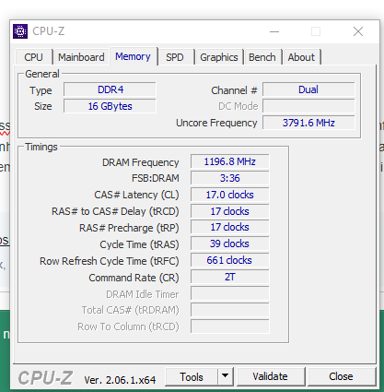Click the Command Rate (CR) label
Screen dimensions: 384x392
coord(134,278)
